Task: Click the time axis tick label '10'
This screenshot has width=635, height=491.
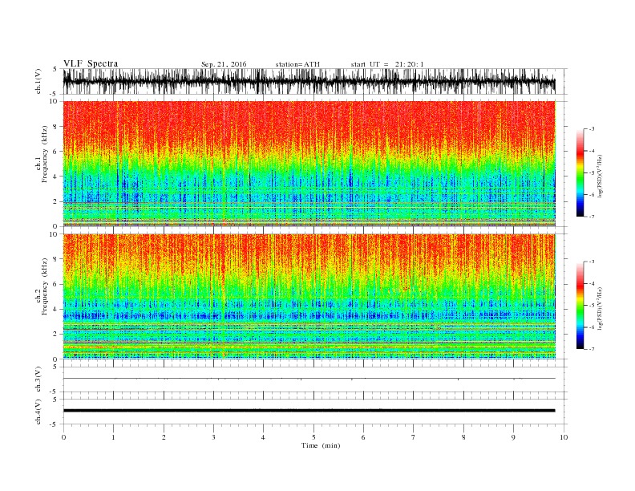Action: click(x=564, y=437)
